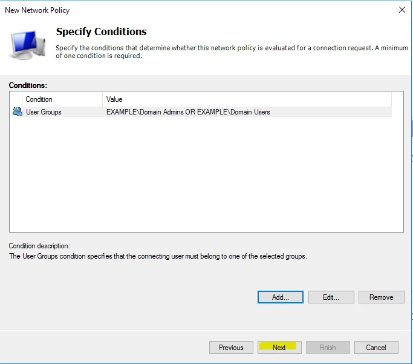
Task: Click the Next button
Action: coord(279,347)
